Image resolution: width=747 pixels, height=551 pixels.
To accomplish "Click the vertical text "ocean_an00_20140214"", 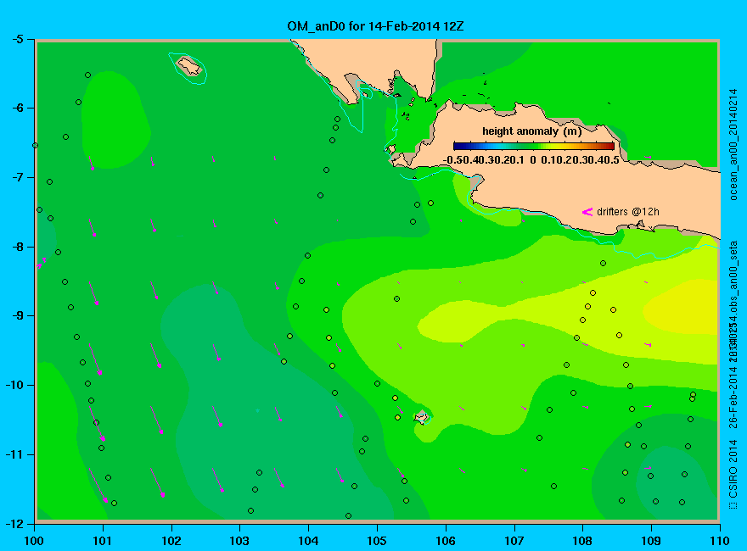I will point(733,145).
